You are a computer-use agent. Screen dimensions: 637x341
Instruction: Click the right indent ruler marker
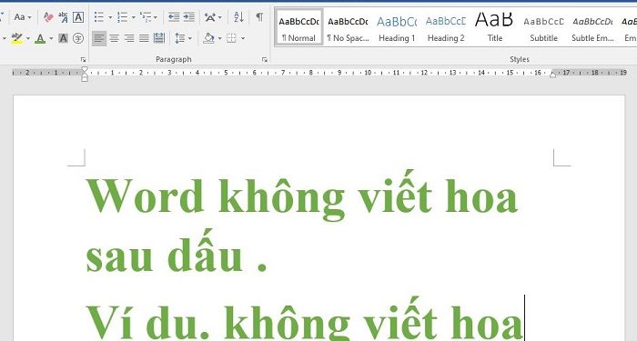[552, 74]
